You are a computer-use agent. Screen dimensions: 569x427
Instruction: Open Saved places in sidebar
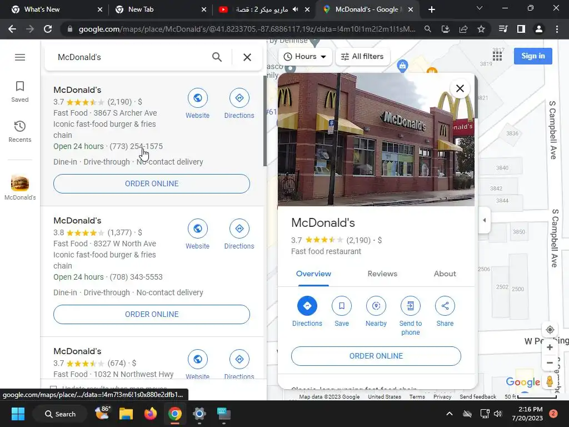click(x=20, y=92)
